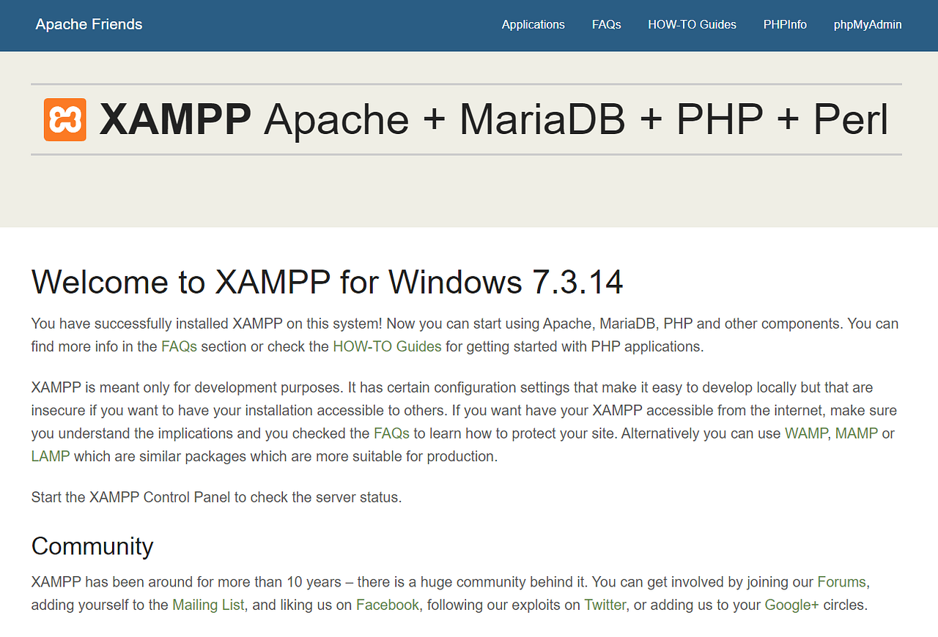Open HOW-TO Guides from the top navigation
The image size is (938, 637).
click(x=692, y=24)
